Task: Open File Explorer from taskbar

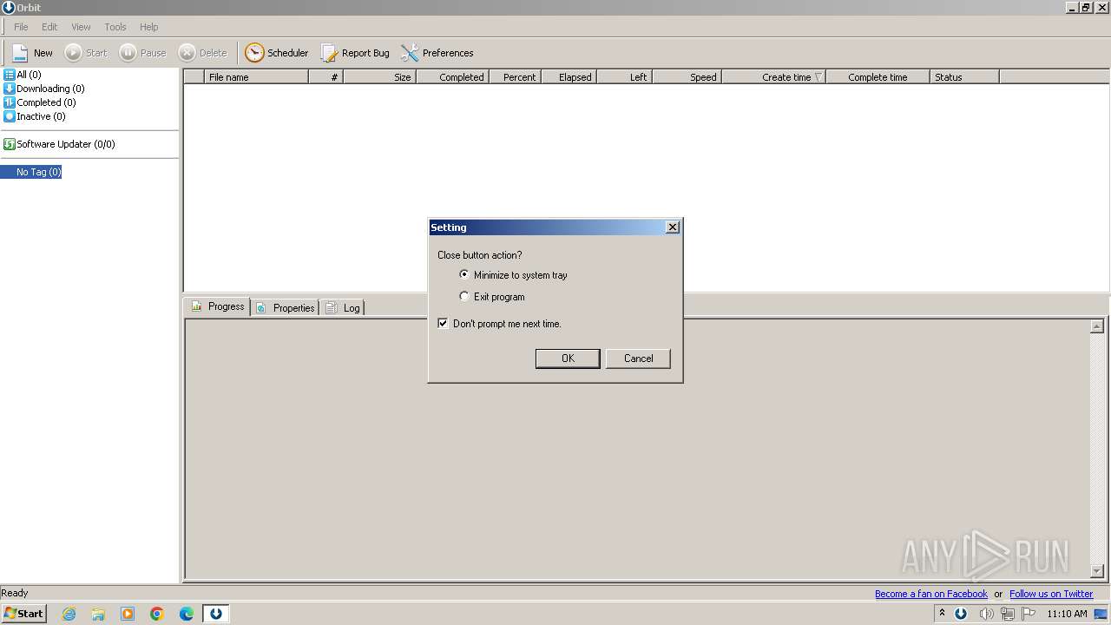Action: pos(98,614)
